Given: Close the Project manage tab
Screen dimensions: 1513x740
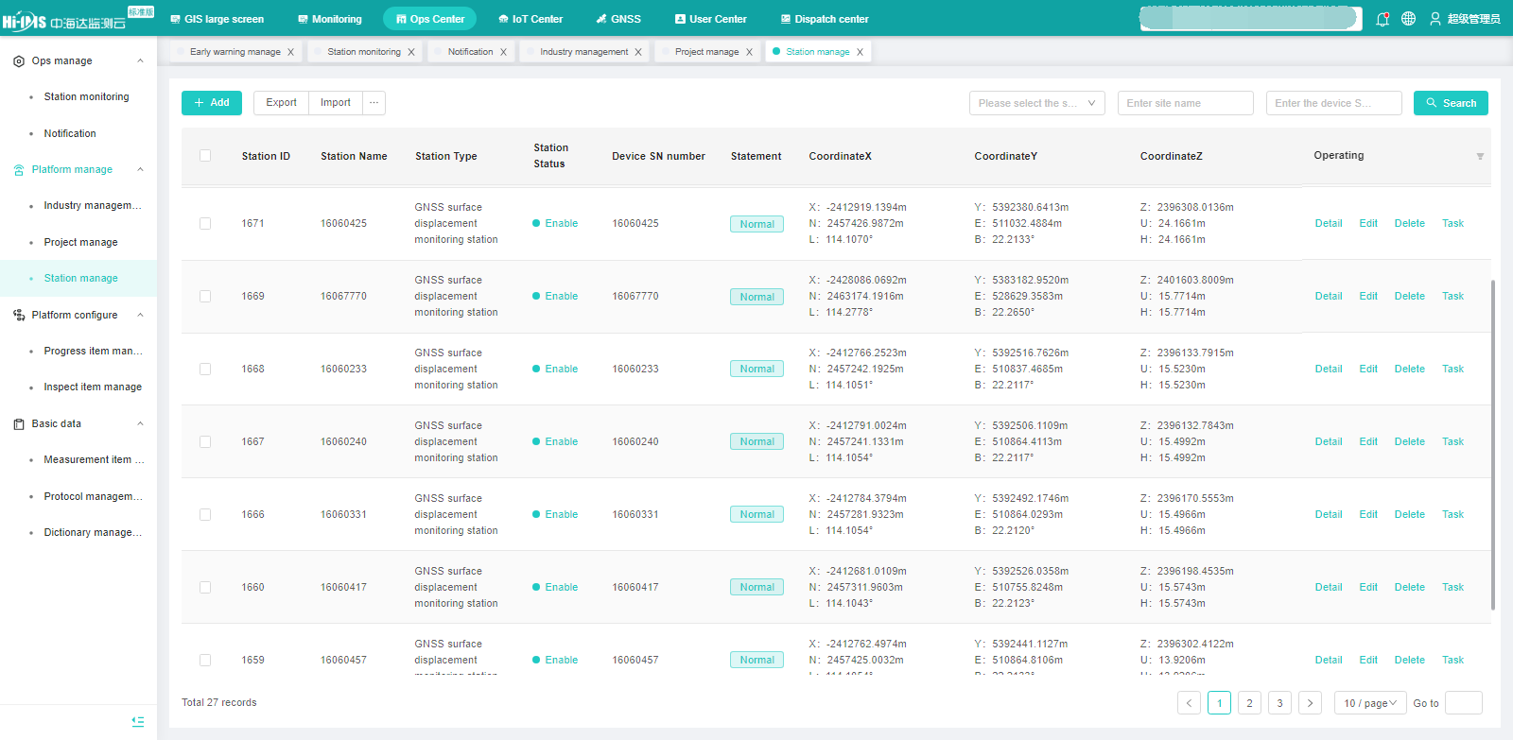Looking at the screenshot, I should click(749, 52).
